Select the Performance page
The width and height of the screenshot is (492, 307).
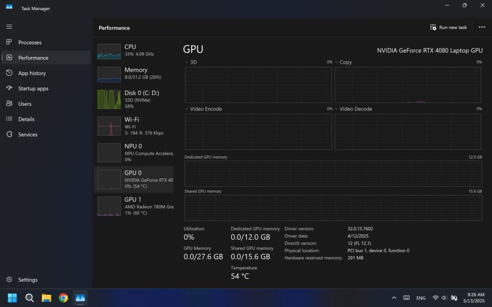(x=46, y=58)
